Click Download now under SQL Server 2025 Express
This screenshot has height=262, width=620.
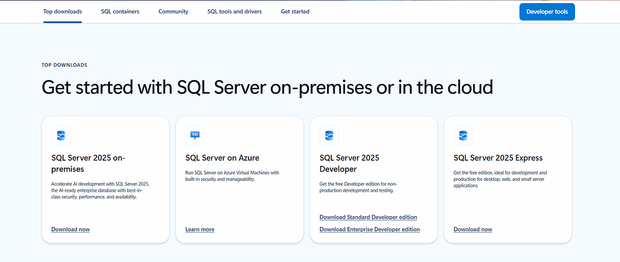click(x=473, y=229)
